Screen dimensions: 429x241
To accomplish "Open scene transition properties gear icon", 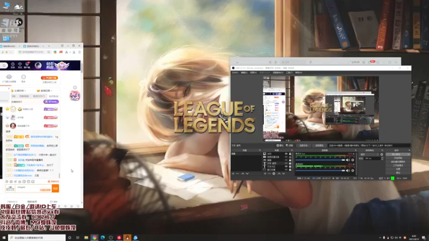I will [x=382, y=154].
